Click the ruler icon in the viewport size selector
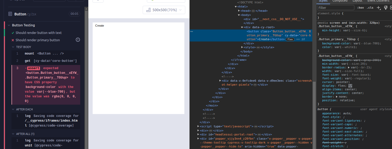This screenshot has width=392, height=149. click(x=148, y=10)
